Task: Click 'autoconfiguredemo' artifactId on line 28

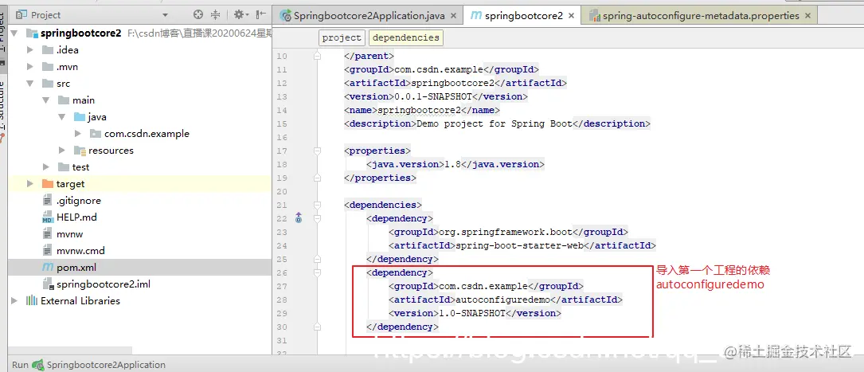Action: click(502, 300)
